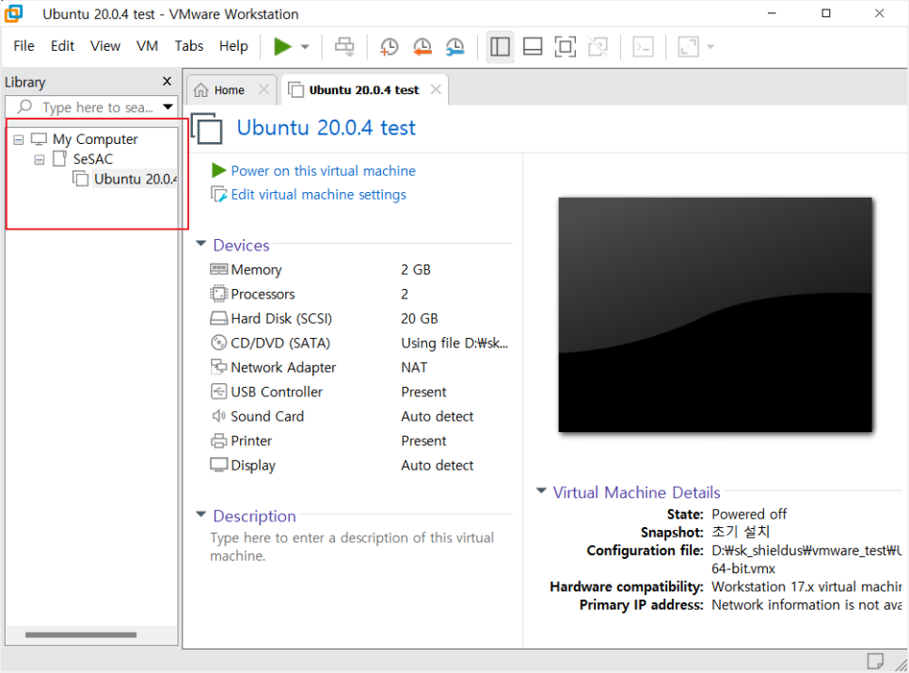Open the VM menu

147,46
